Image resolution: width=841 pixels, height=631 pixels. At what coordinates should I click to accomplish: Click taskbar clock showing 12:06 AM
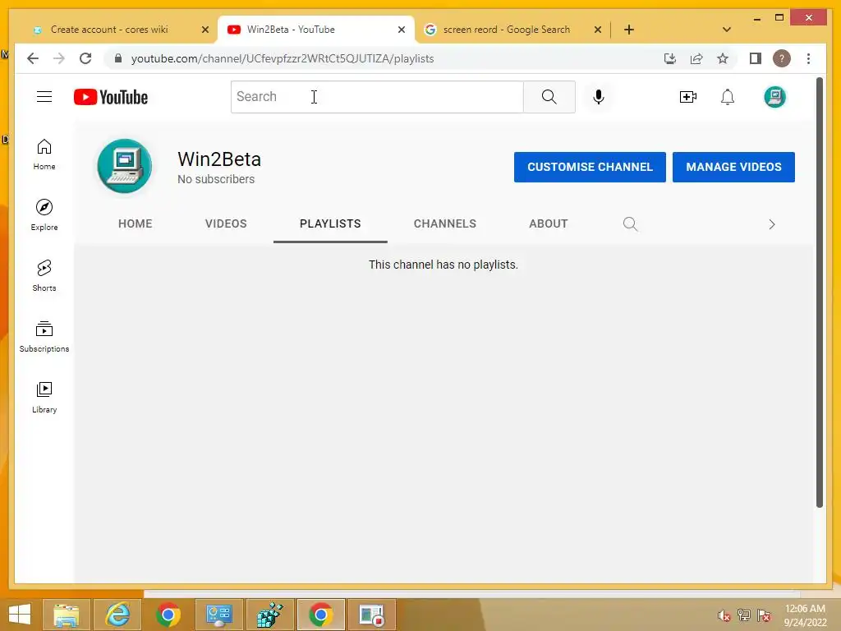pyautogui.click(x=805, y=615)
